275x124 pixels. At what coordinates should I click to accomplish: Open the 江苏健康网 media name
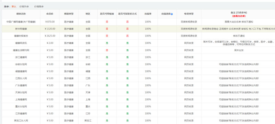(x=21, y=113)
